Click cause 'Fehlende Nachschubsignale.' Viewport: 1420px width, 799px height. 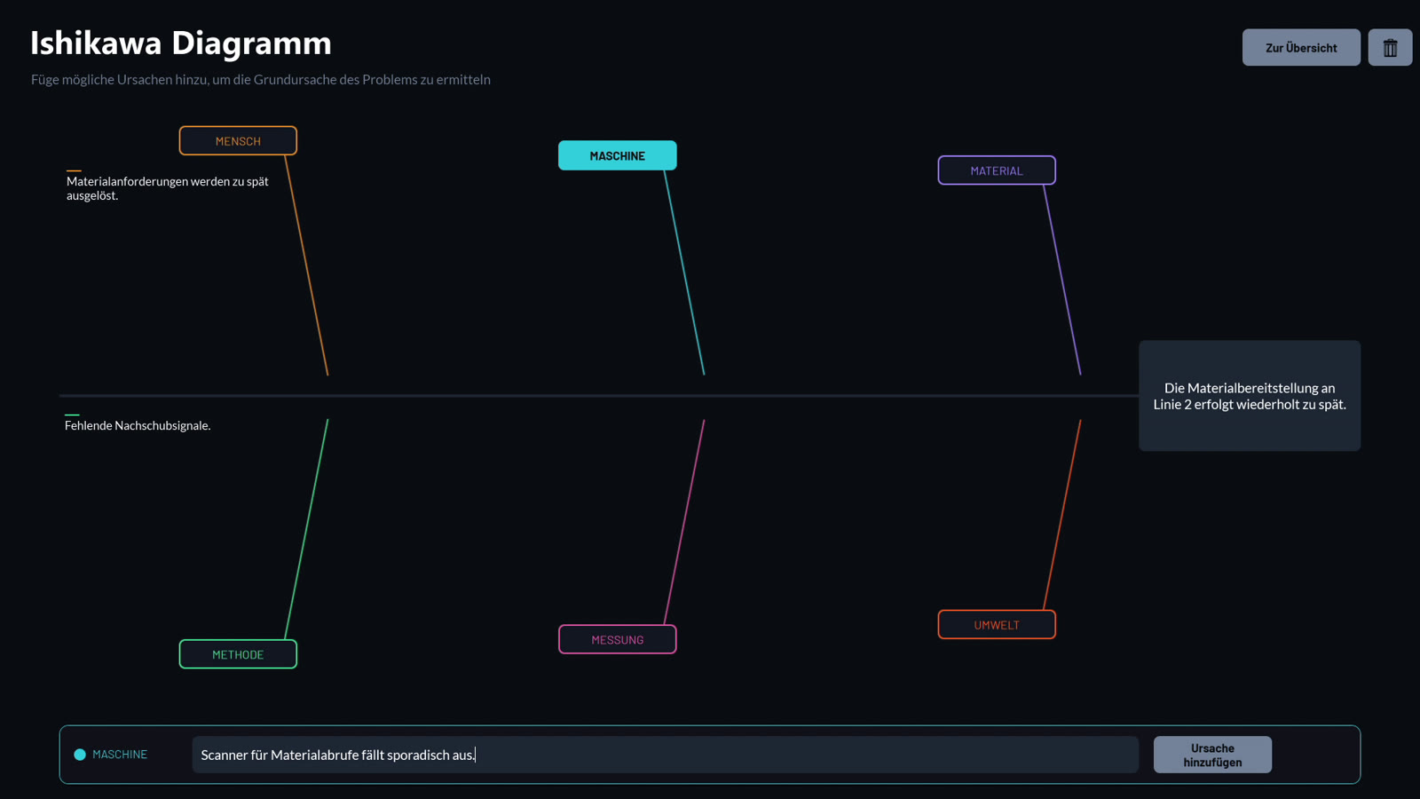coord(138,425)
